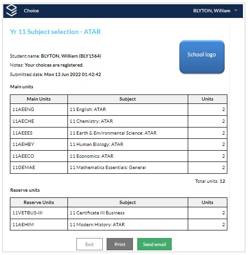250x255 pixels.
Task: Click the Print button
Action: point(120,244)
